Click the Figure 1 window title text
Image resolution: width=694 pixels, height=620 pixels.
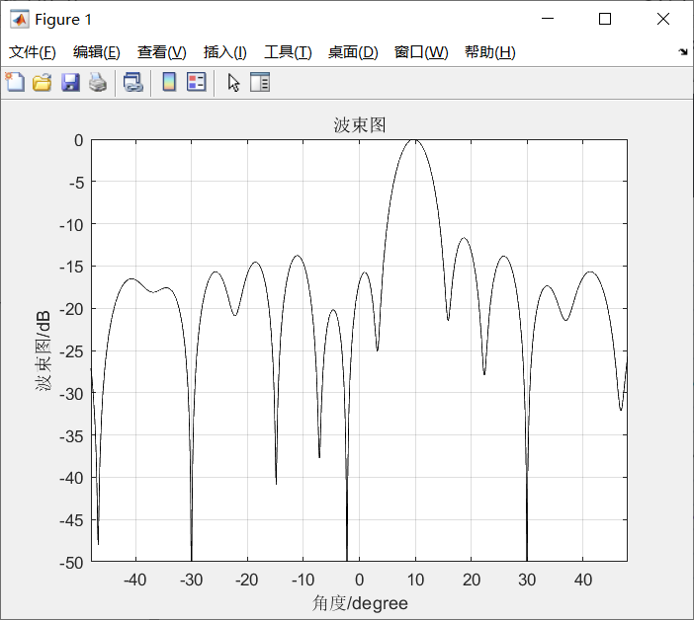coord(63,20)
